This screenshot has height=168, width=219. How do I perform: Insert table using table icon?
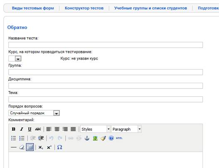coord(30,147)
